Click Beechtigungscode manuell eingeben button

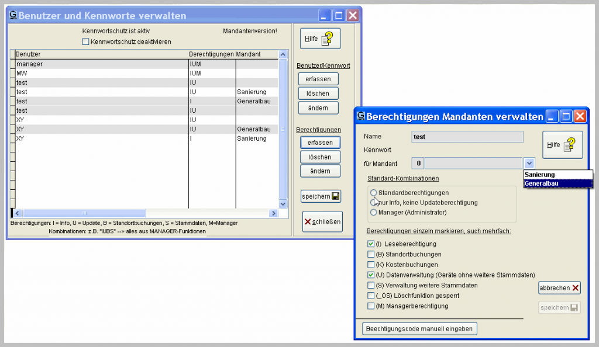pyautogui.click(x=419, y=329)
